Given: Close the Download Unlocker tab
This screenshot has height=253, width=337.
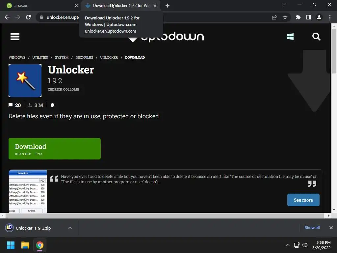Looking at the screenshot, I should coord(155,6).
